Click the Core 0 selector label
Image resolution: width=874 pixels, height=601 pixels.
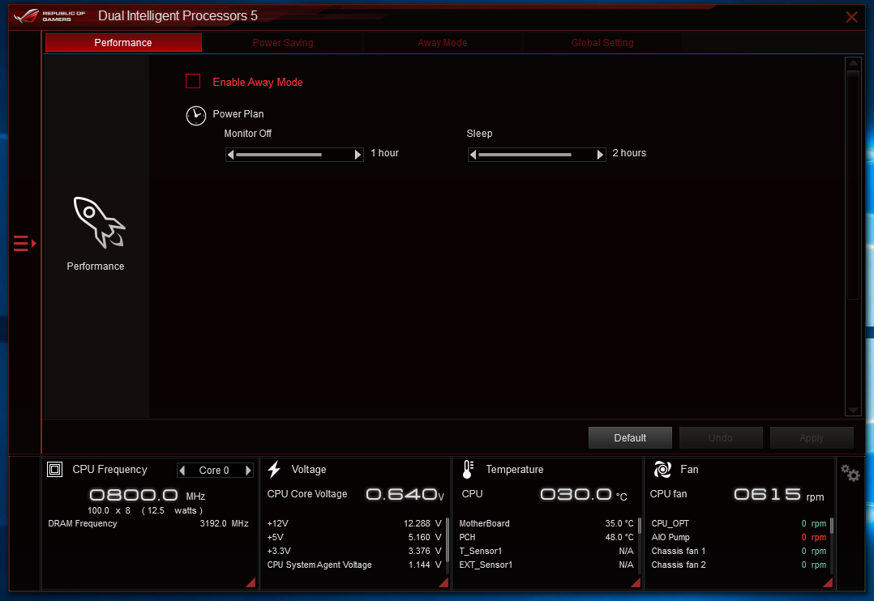[x=214, y=471]
